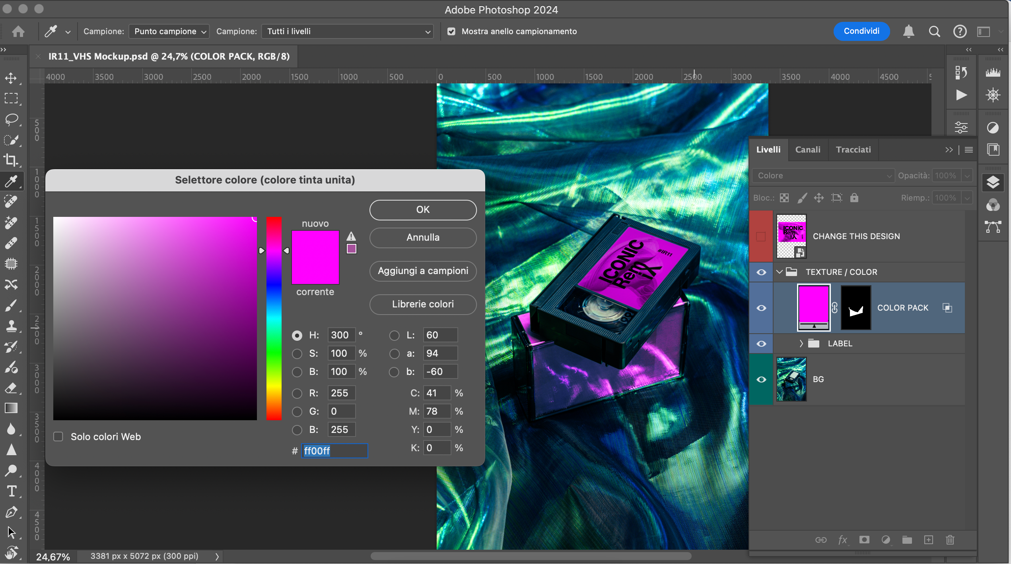Switch to the Tracciati tab
The height and width of the screenshot is (564, 1011).
click(x=853, y=150)
